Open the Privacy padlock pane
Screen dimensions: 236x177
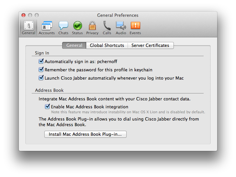pyautogui.click(x=92, y=28)
